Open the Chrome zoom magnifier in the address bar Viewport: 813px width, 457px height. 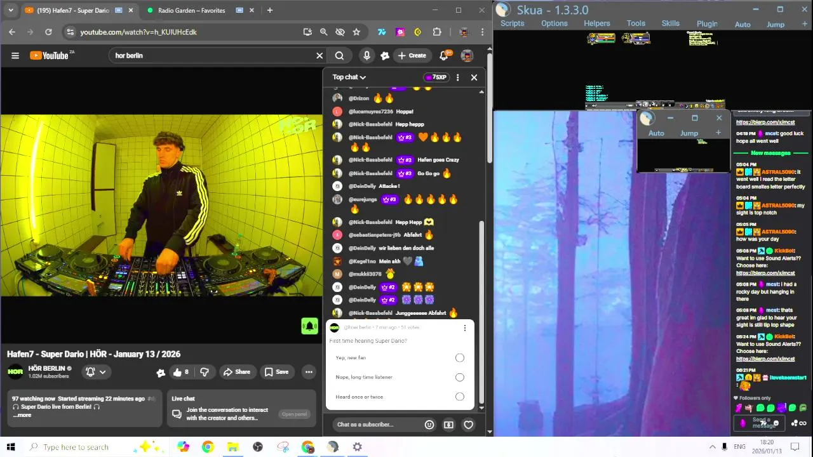323,32
